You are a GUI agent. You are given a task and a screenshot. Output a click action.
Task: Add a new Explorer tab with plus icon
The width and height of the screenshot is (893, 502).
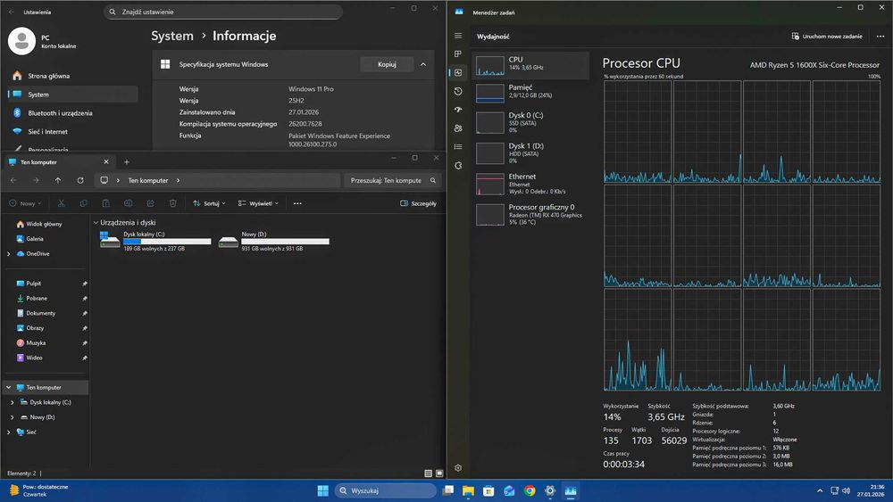pos(127,162)
